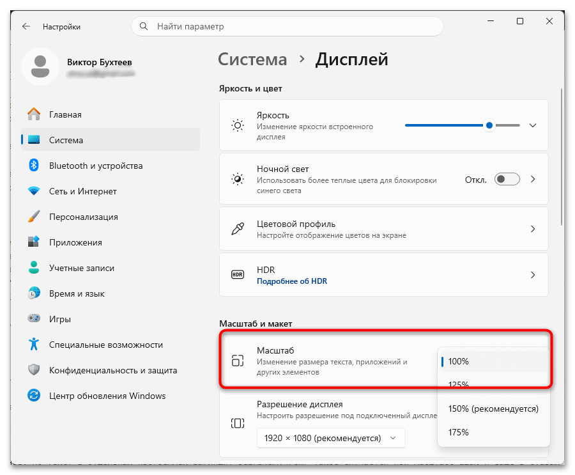Click the HDR badge icon

[238, 274]
